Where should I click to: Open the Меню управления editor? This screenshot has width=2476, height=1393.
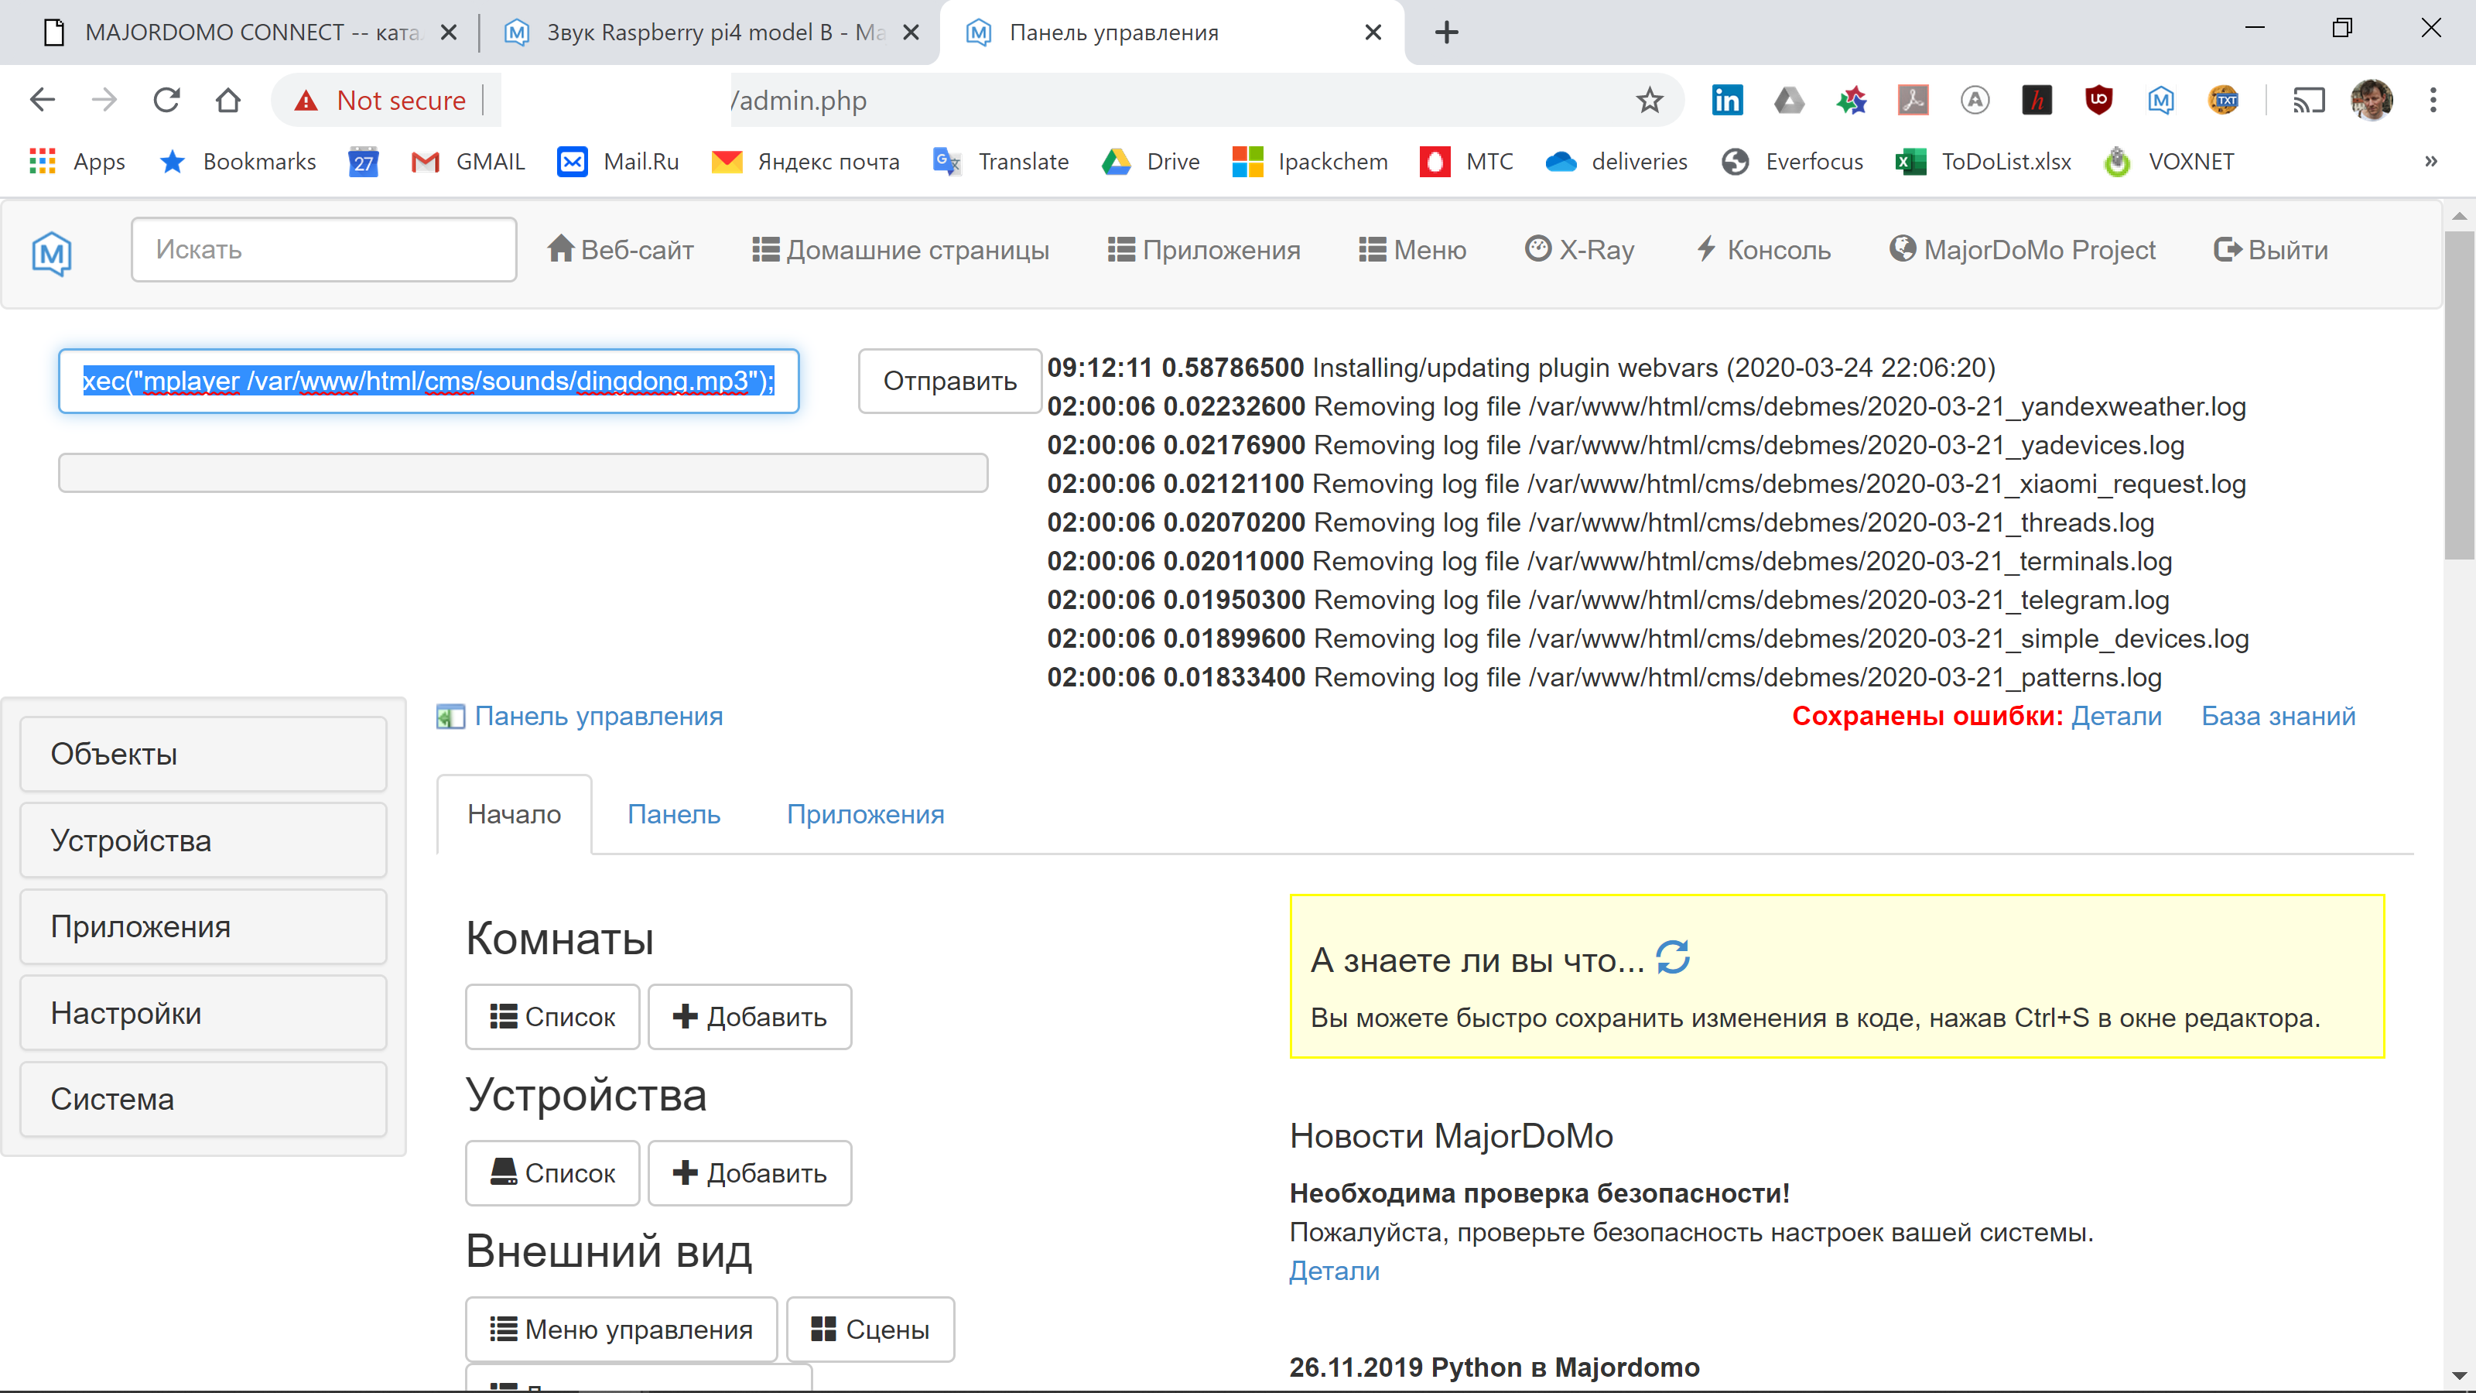tap(621, 1329)
